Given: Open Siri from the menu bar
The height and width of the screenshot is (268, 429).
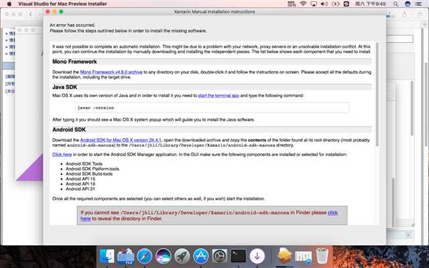Looking at the screenshot, I should click(408, 4).
